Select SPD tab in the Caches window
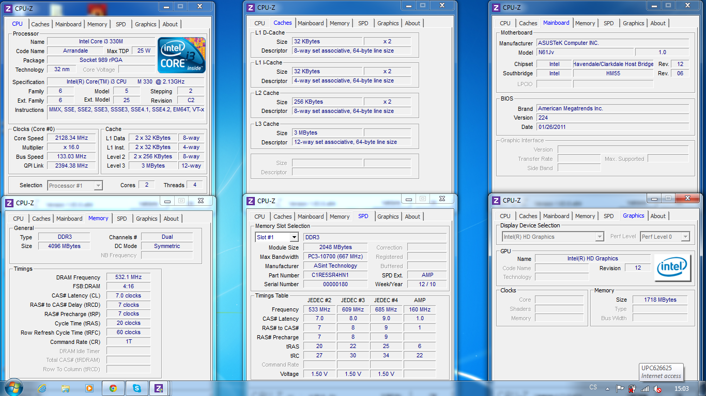This screenshot has height=396, width=706. point(363,23)
